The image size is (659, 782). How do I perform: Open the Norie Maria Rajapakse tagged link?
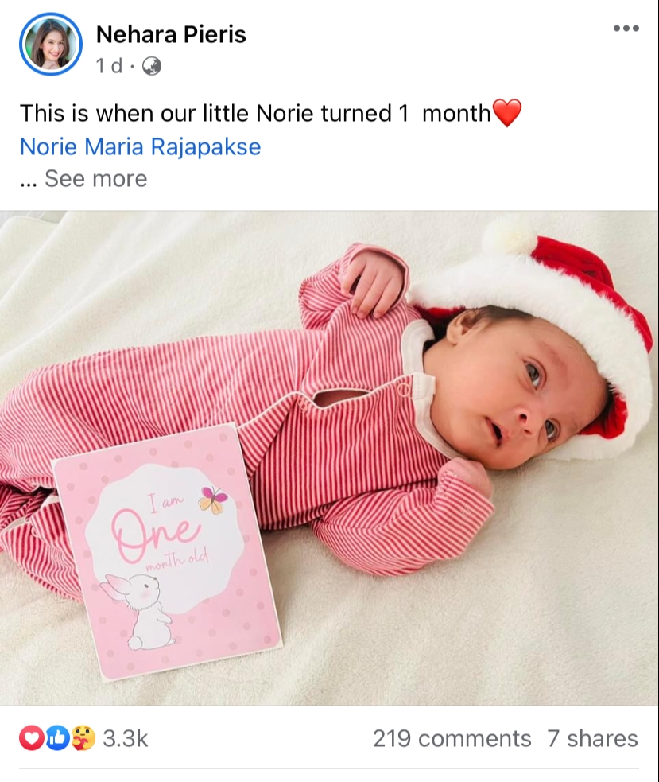(141, 146)
